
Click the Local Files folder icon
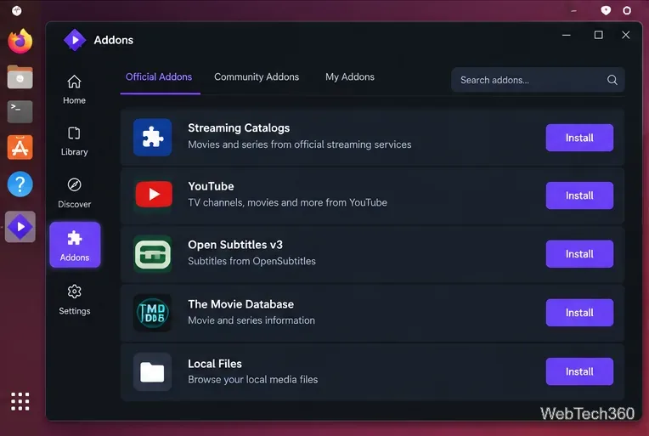tap(153, 371)
